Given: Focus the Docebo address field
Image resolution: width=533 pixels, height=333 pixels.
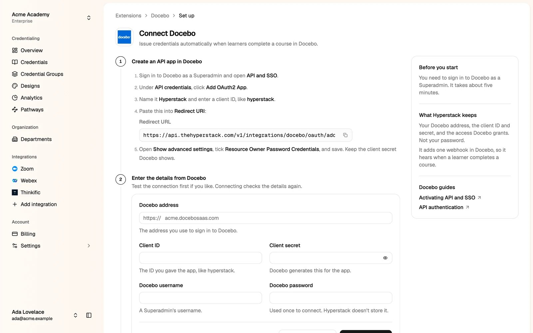Looking at the screenshot, I should [x=266, y=218].
